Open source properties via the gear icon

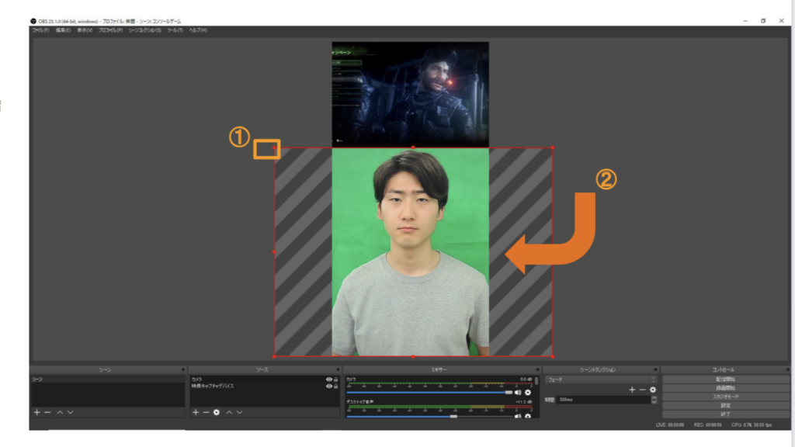[x=217, y=412]
